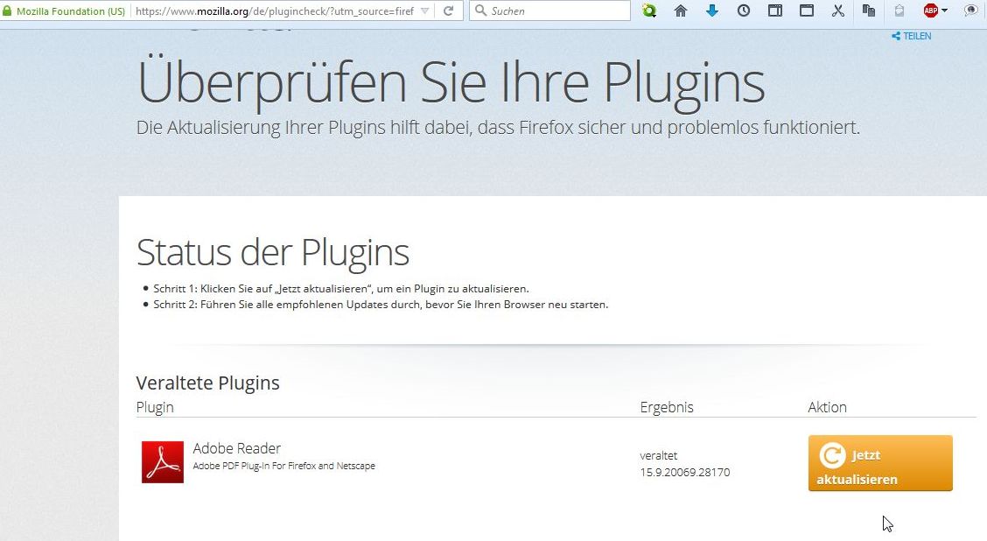Click the subtitle about Aktualisierung Ihrer Plugins
The width and height of the screenshot is (987, 541).
[x=498, y=128]
